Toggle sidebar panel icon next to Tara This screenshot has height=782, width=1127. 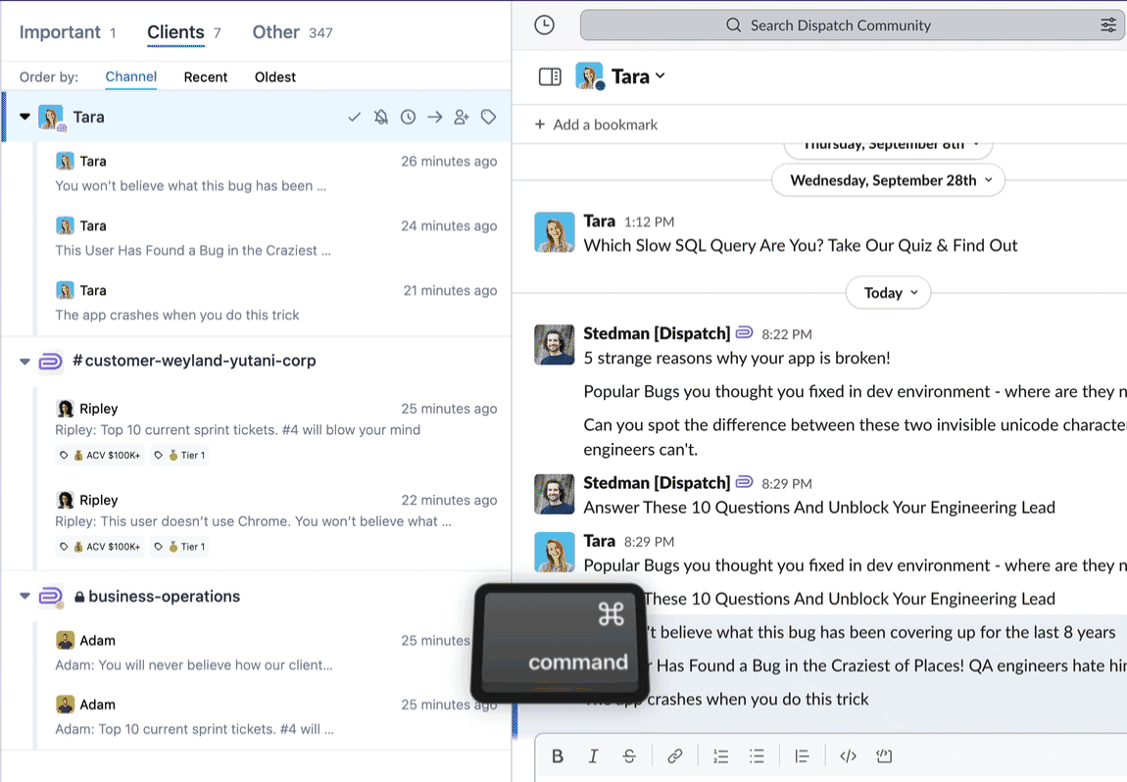550,76
